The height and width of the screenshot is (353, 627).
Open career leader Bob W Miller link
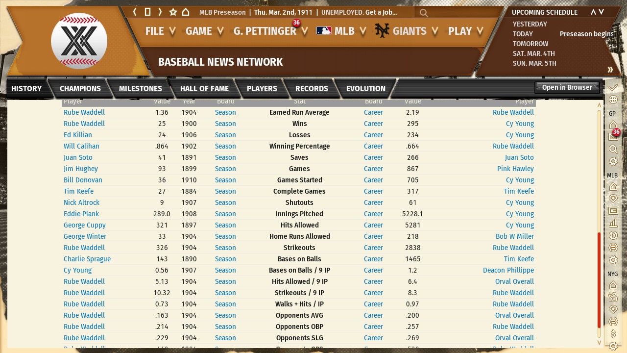515,236
